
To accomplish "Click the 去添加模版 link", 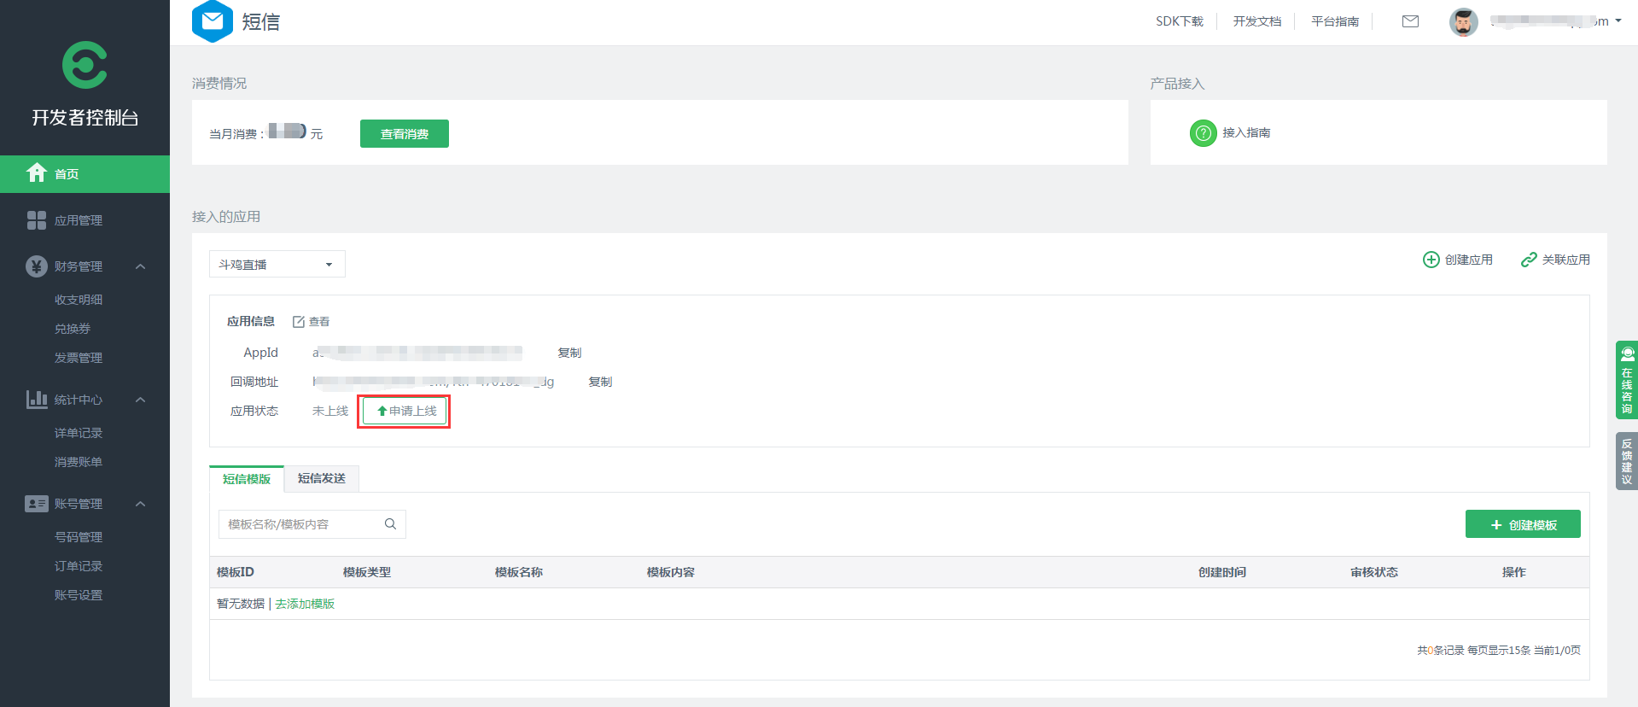I will (x=305, y=604).
